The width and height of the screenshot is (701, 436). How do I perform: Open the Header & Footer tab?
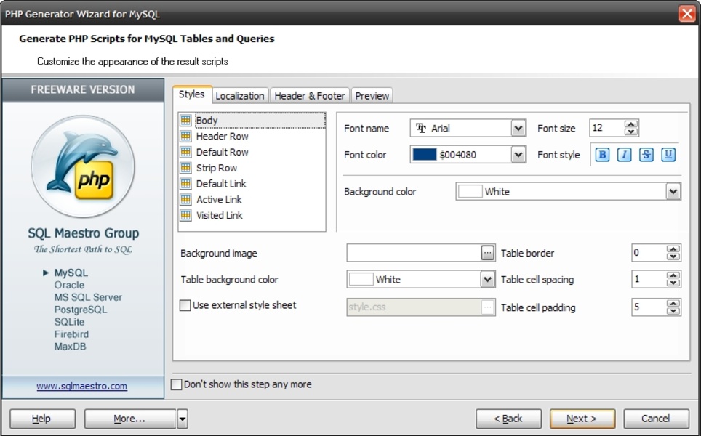click(x=309, y=96)
